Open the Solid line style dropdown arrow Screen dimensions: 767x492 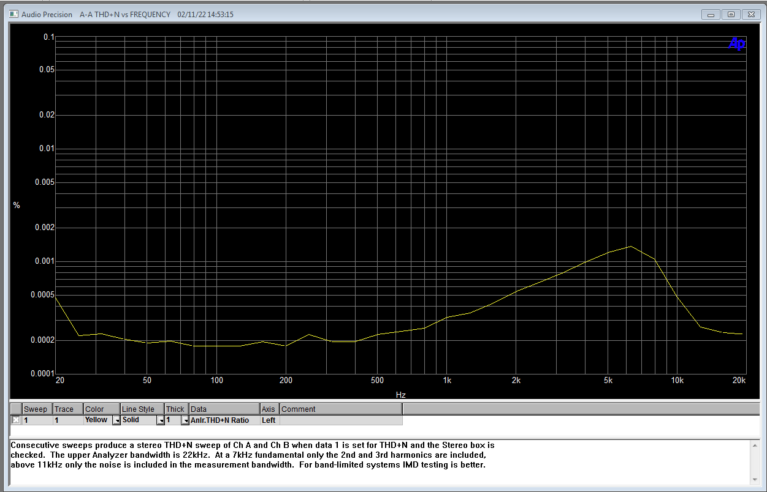pos(161,420)
